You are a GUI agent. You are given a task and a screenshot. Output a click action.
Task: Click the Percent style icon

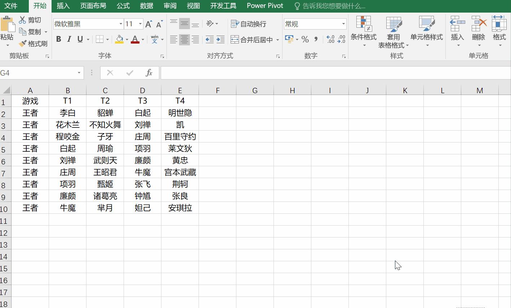click(x=305, y=40)
